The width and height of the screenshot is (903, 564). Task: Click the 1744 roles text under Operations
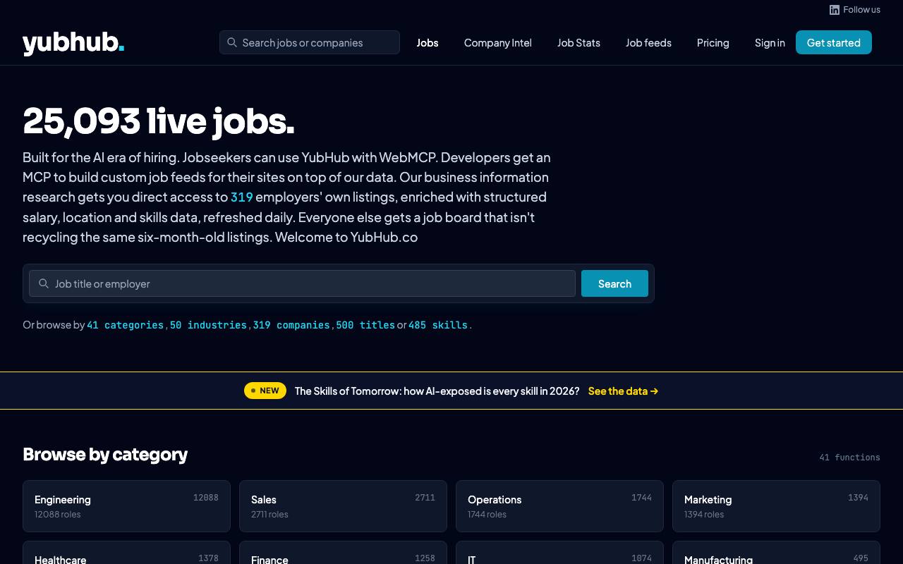click(x=487, y=515)
